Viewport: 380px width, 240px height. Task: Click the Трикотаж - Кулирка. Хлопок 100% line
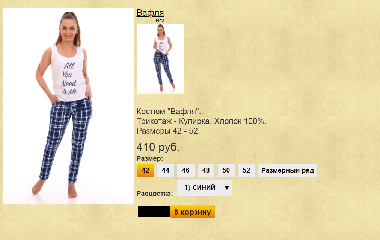[x=201, y=121]
